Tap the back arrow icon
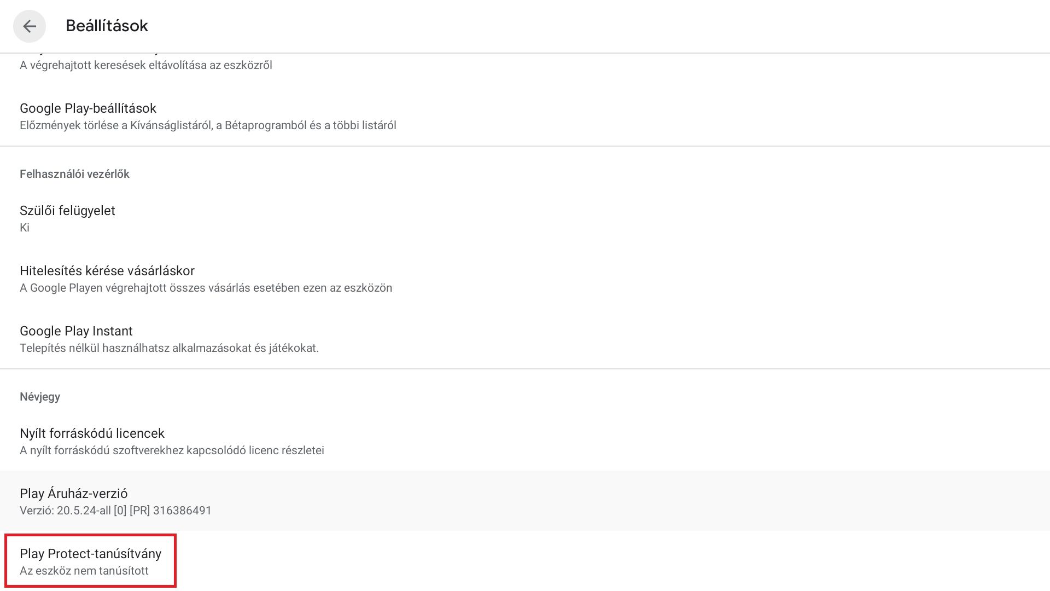 [30, 26]
